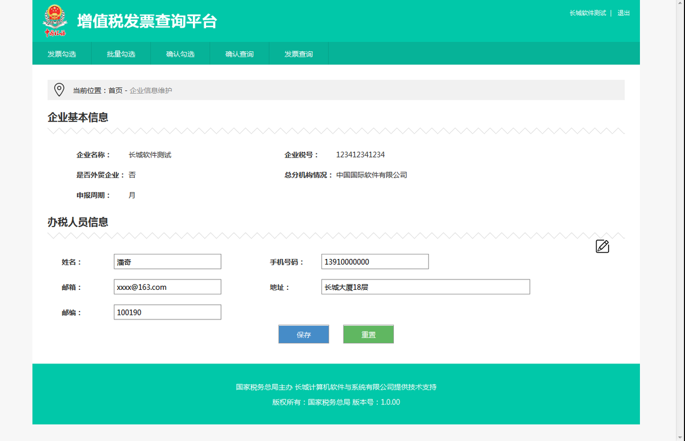Open the 发票勾选 menu item
Image resolution: width=685 pixels, height=441 pixels.
62,53
